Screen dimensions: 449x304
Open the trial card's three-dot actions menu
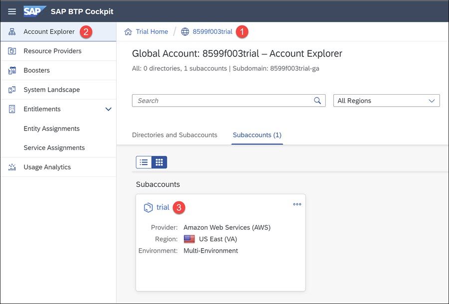pos(297,204)
